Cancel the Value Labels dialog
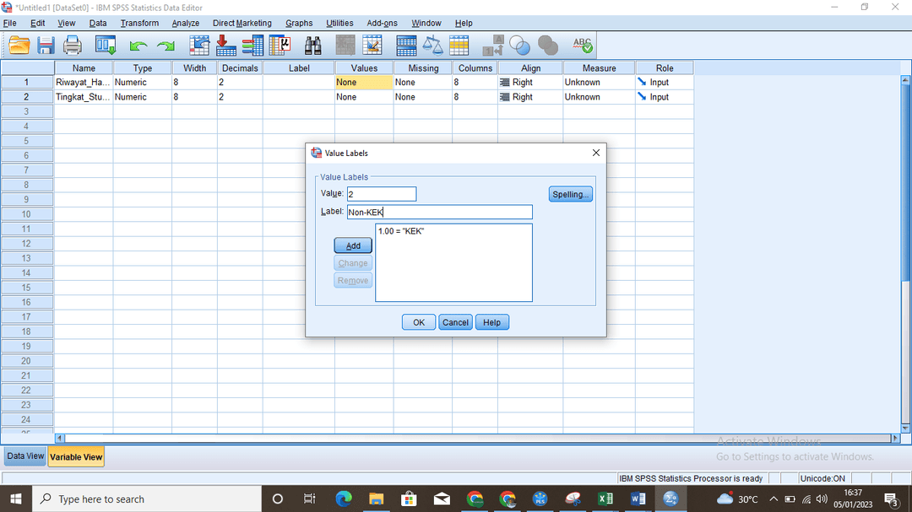The image size is (912, 512). coord(455,322)
